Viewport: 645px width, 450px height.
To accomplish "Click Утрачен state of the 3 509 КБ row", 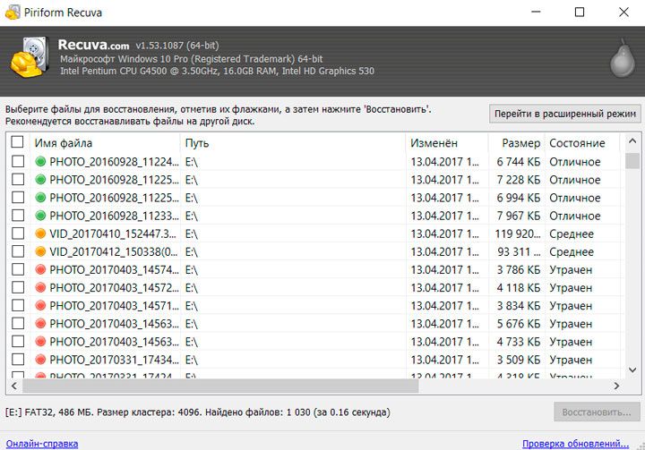I will (571, 360).
